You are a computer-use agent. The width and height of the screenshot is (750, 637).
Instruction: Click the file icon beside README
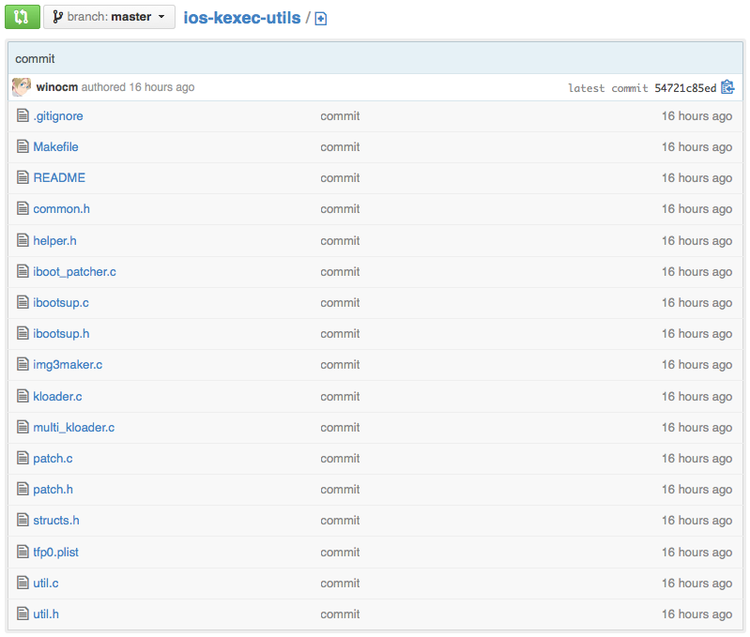coord(23,177)
